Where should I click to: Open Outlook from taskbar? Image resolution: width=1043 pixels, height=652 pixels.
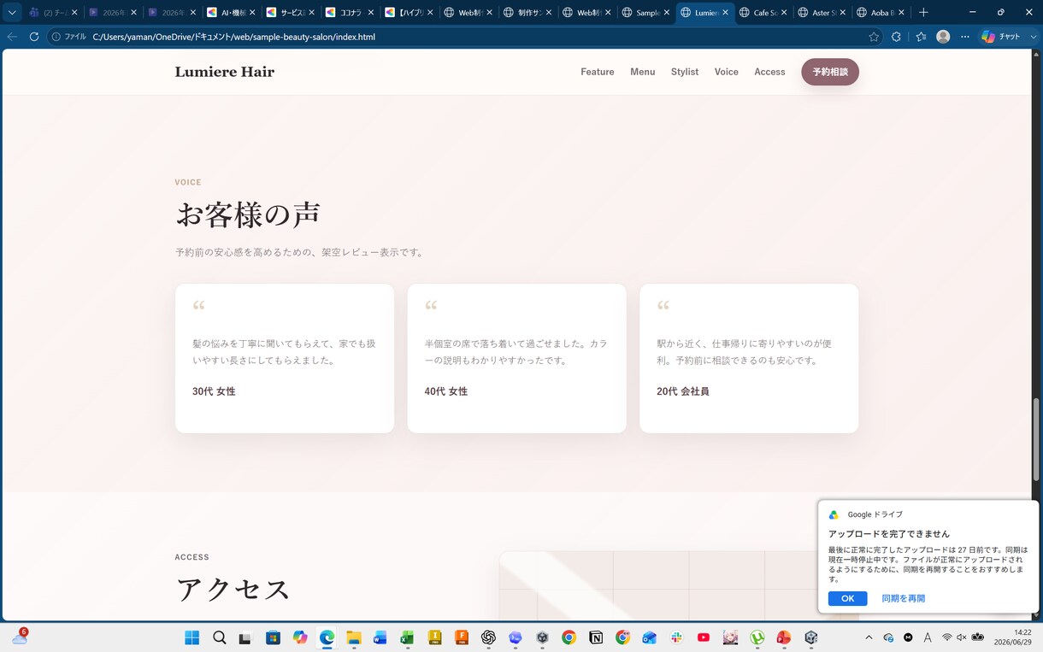click(x=650, y=637)
